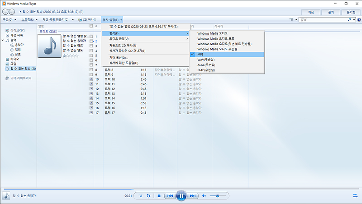Check the checkbox for track 8
This screenshot has height=204, width=362.
91,70
